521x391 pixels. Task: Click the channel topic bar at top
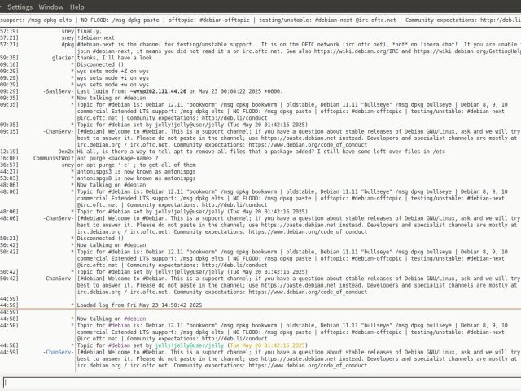click(260, 20)
